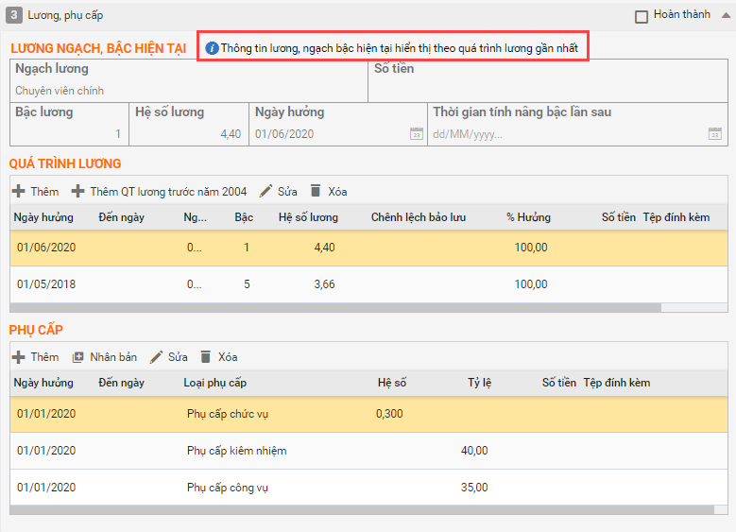Open calendar picker for Ngày hưởng field
Viewport: 736px width, 532px height.
416,134
